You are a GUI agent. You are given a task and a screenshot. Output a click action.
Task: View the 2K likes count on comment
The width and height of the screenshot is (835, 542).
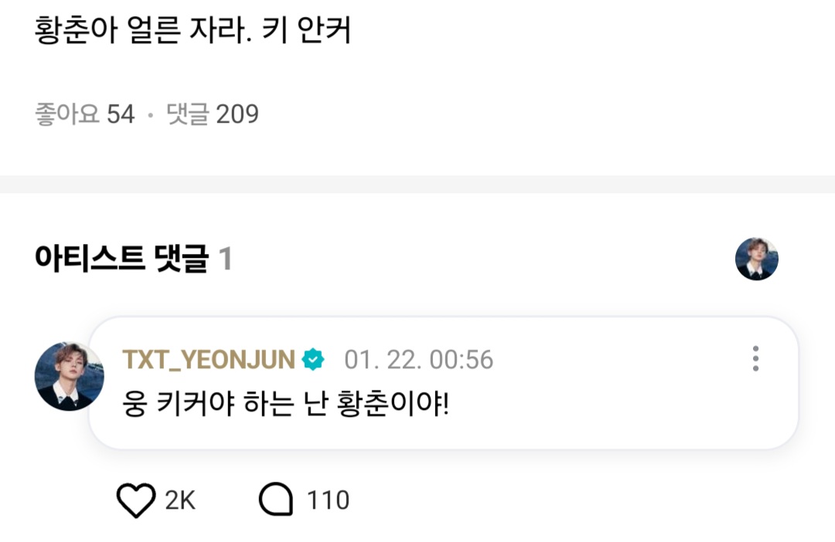(x=180, y=500)
